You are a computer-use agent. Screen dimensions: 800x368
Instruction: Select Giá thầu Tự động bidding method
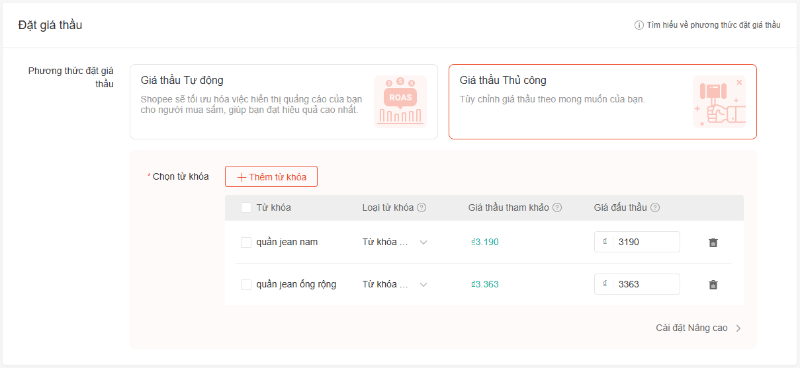tap(284, 102)
